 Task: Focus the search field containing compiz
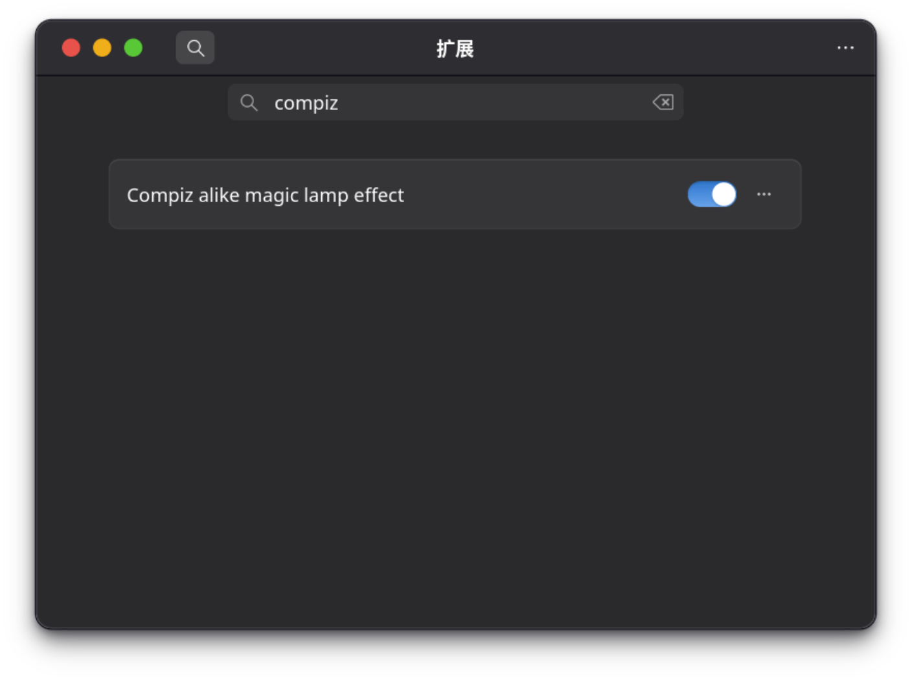[455, 102]
